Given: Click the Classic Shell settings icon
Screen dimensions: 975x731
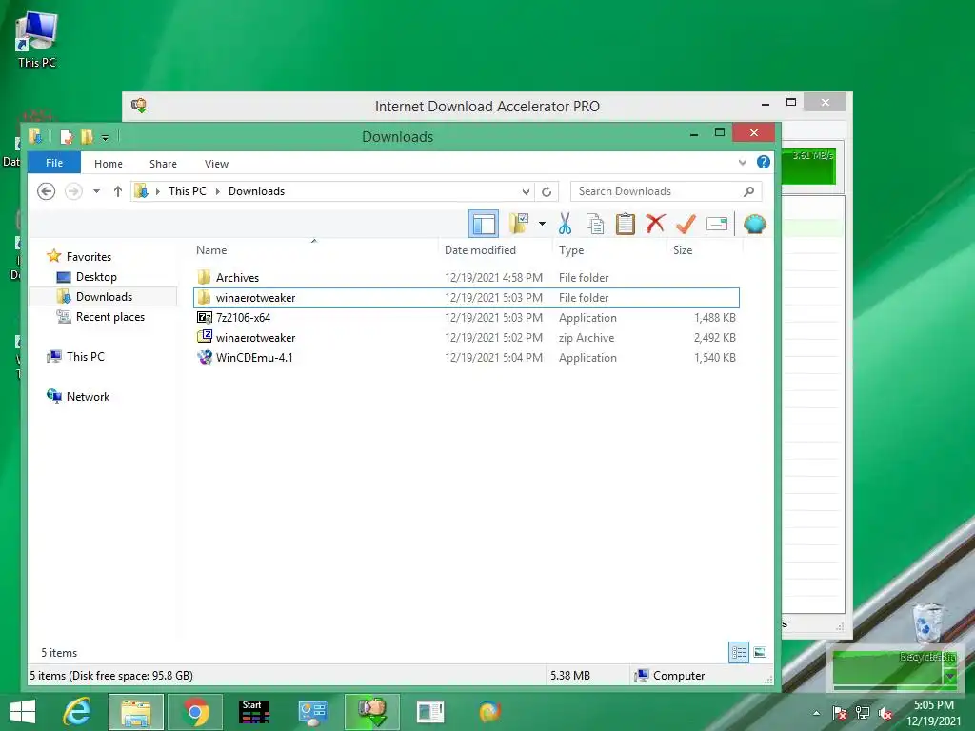Looking at the screenshot, I should 754,224.
